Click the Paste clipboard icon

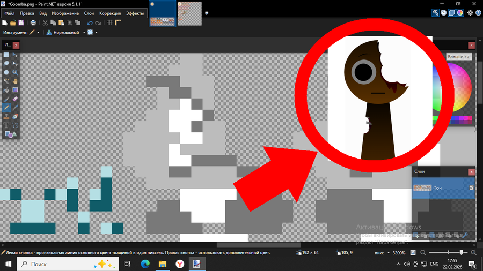point(61,22)
